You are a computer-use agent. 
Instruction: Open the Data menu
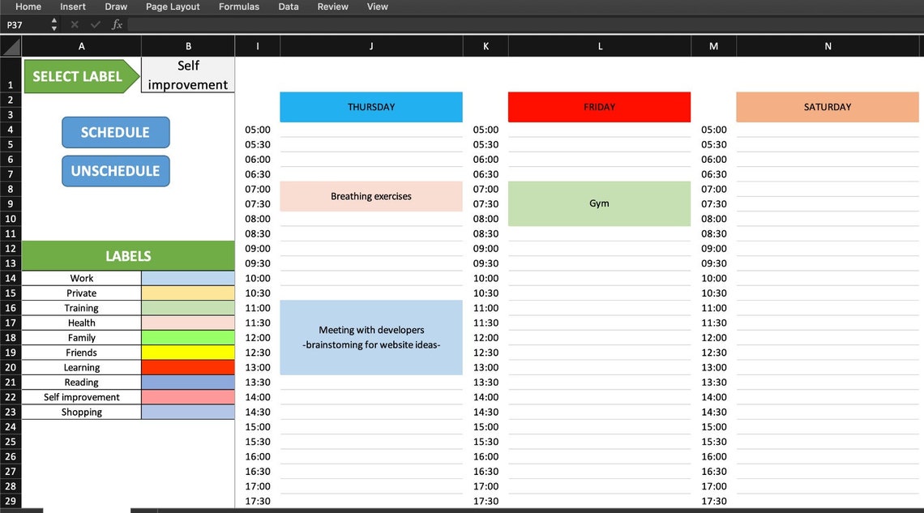pos(288,6)
